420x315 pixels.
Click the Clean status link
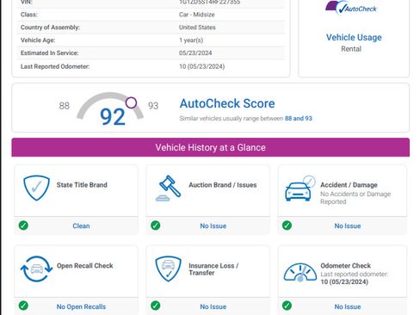pyautogui.click(x=81, y=225)
